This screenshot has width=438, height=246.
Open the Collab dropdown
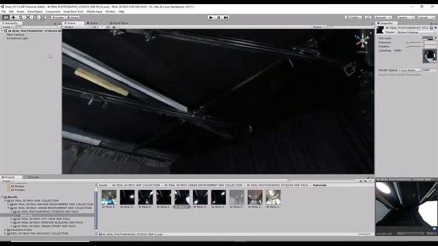click(x=353, y=17)
